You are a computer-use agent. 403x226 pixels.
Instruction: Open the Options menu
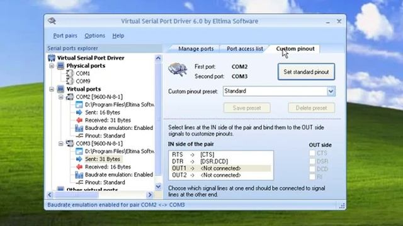tap(94, 36)
